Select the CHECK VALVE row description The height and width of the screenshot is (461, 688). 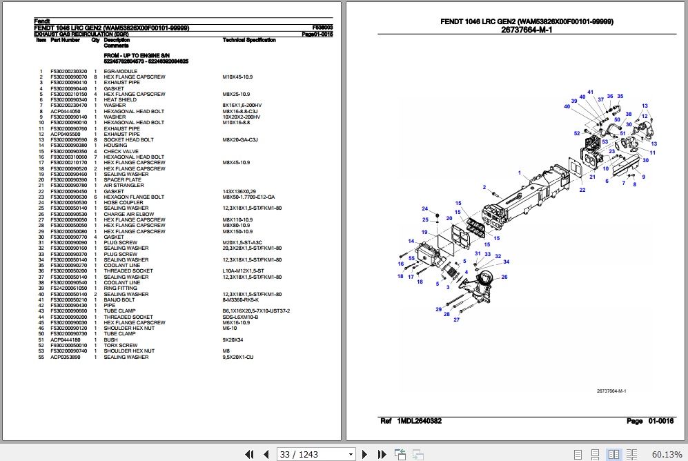(121, 152)
